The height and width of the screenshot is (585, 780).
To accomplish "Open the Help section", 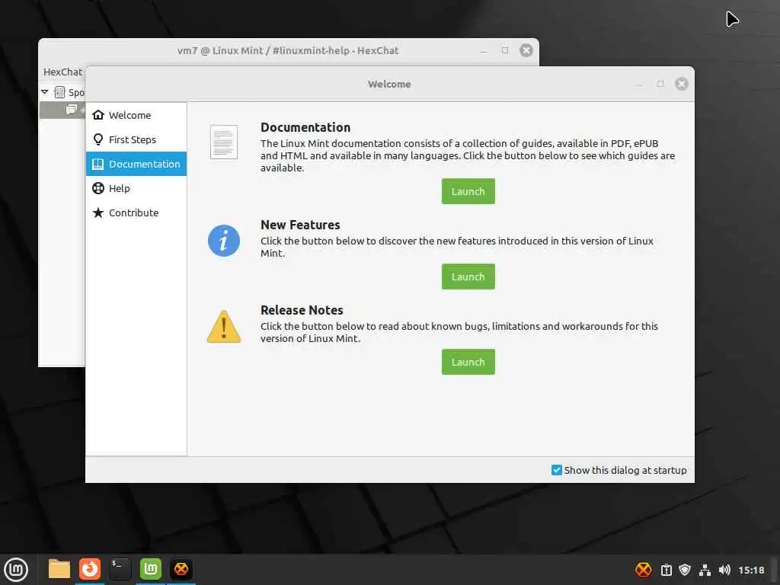I will click(136, 188).
